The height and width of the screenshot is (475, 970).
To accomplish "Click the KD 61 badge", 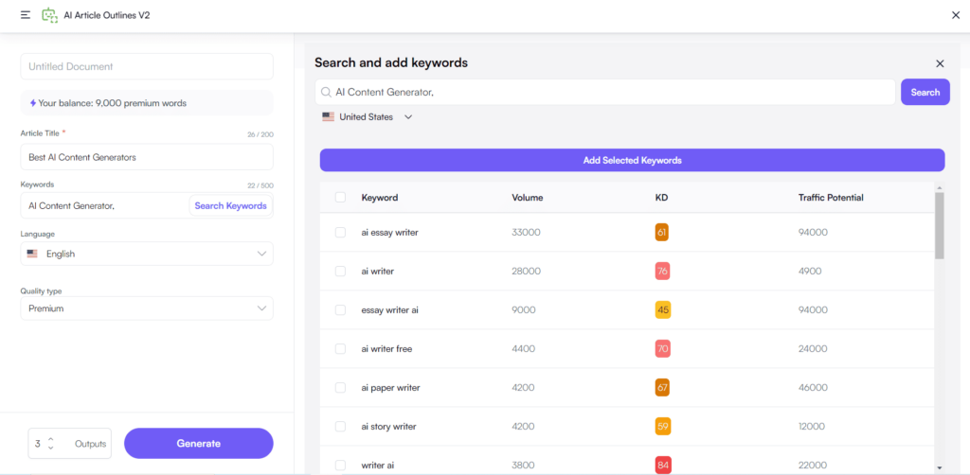I will [x=662, y=232].
